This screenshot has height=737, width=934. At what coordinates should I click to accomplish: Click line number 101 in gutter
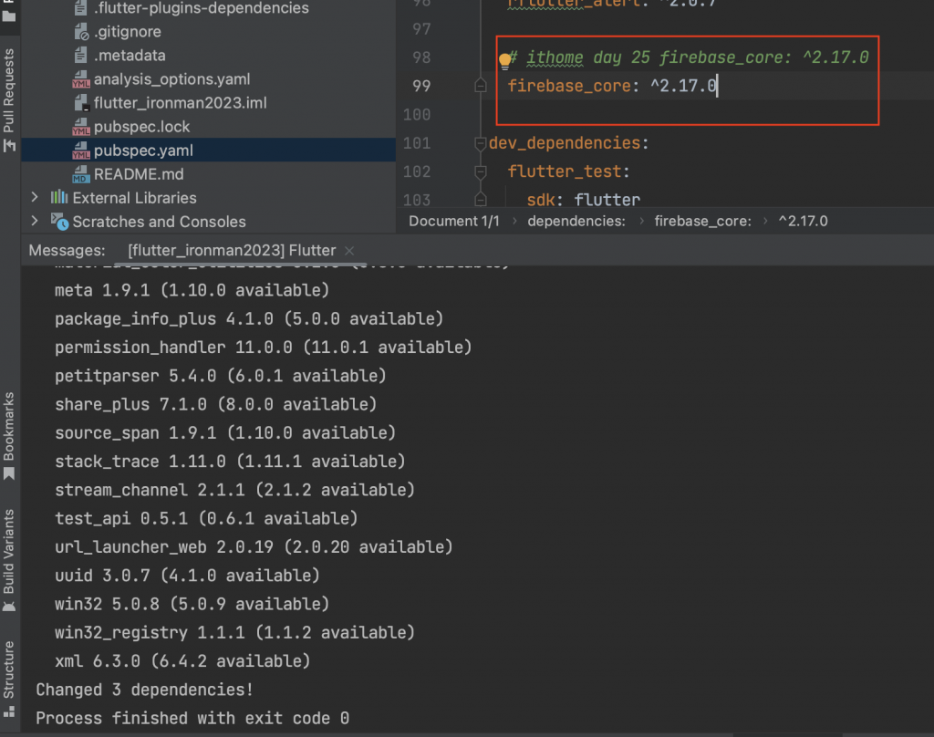point(416,143)
